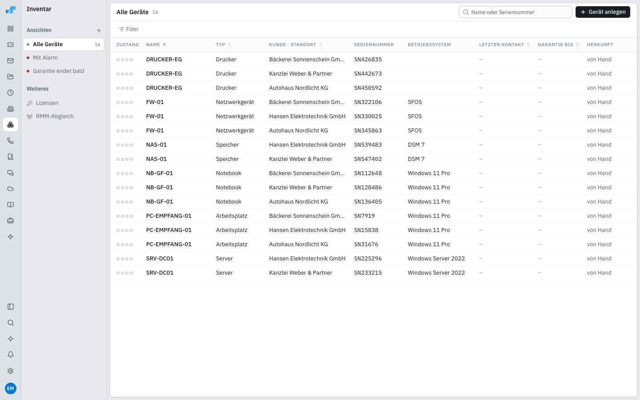
Task: Open the time tracking clock icon
Action: 11,93
